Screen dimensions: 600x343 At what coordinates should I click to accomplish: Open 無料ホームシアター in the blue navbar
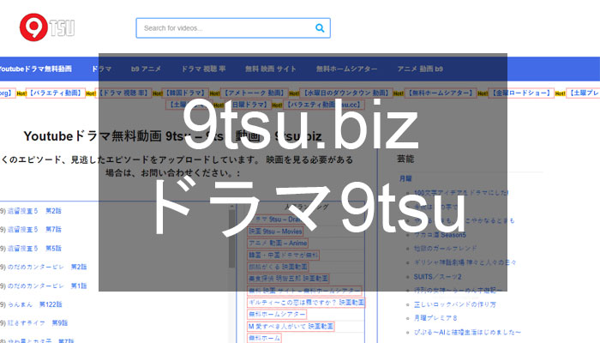point(346,69)
